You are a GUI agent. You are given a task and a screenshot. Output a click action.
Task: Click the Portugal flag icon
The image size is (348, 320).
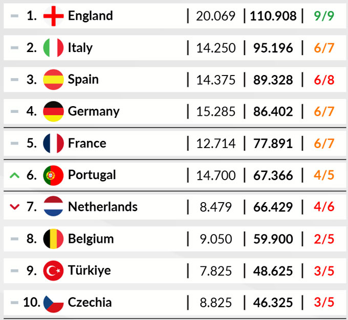tap(53, 175)
